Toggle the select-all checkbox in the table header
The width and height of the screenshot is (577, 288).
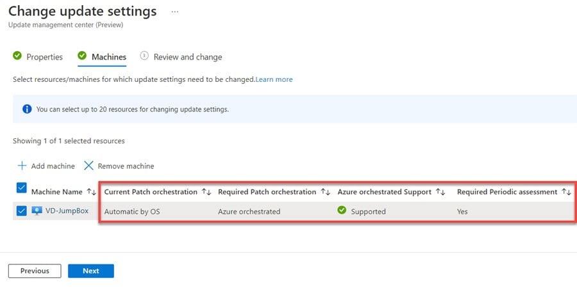click(x=22, y=188)
